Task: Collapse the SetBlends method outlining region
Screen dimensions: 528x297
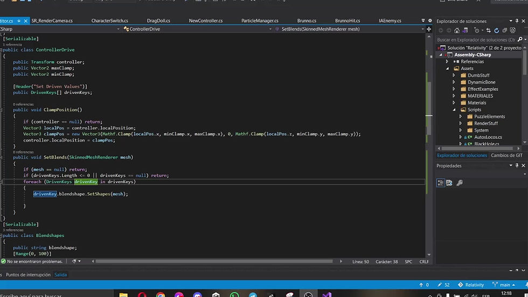Action: (x=1, y=157)
